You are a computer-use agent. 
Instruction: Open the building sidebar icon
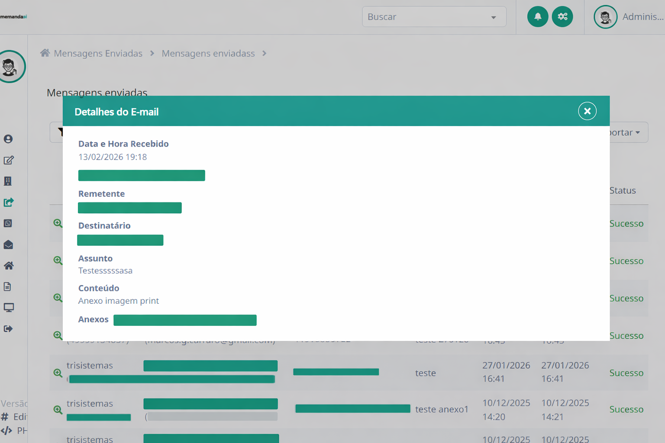(x=8, y=181)
